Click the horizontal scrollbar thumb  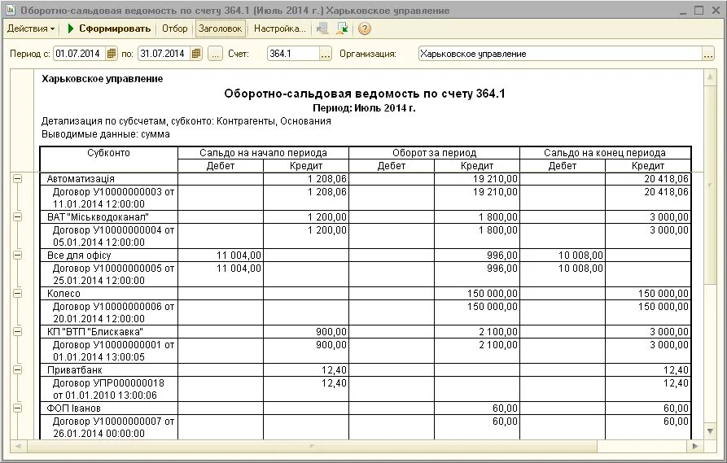(312, 446)
